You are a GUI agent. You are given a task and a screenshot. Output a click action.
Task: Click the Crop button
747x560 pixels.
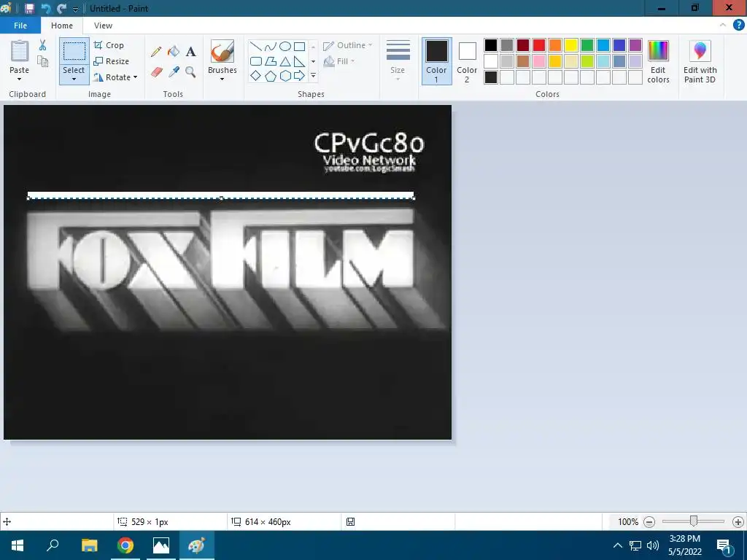(x=109, y=45)
